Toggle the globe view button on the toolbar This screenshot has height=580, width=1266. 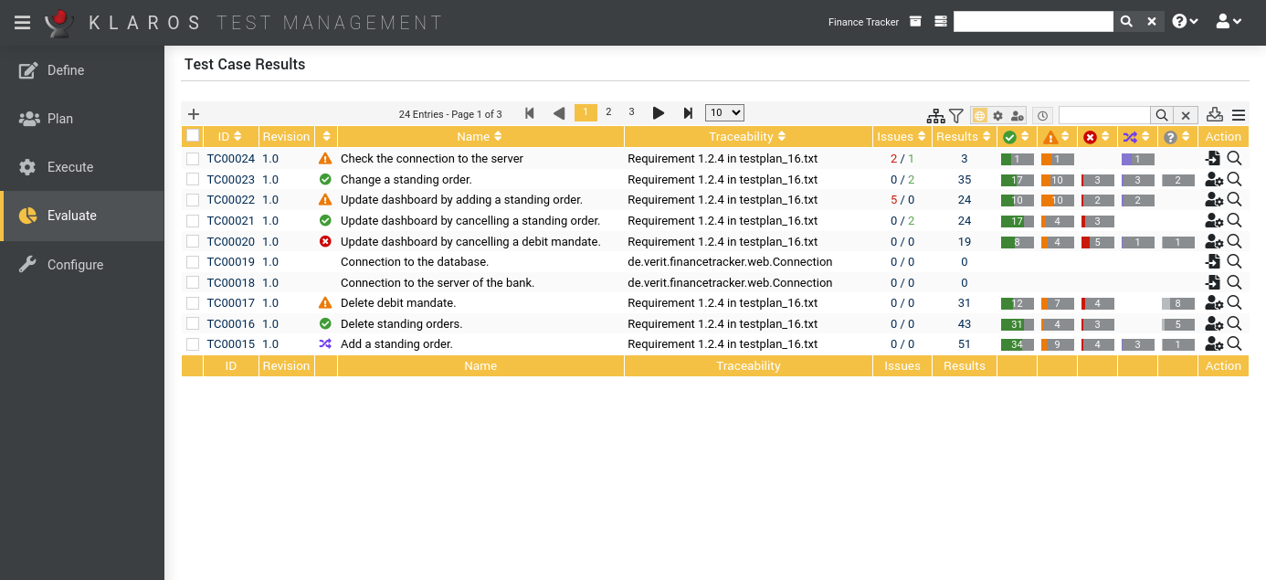click(x=979, y=115)
